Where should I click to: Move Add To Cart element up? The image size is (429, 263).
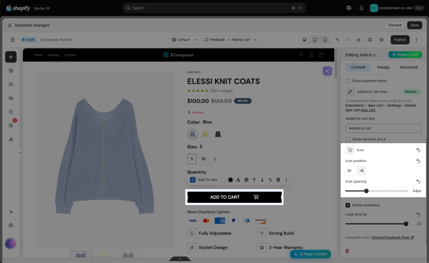(254, 180)
